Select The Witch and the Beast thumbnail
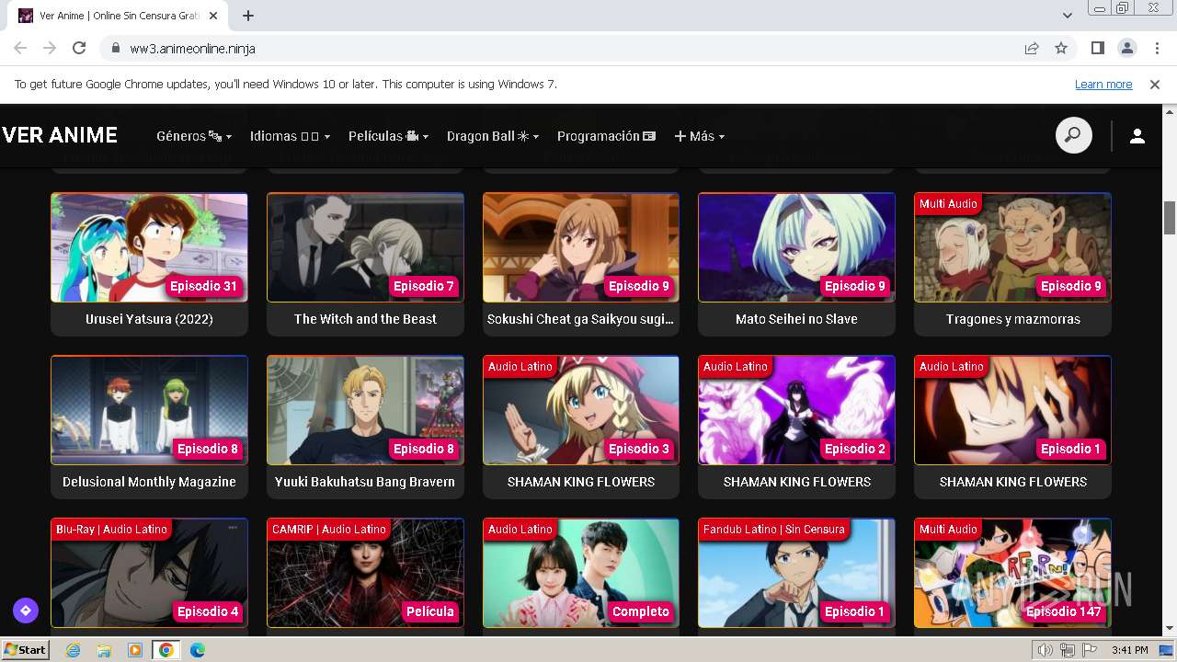This screenshot has height=662, width=1177. point(365,247)
